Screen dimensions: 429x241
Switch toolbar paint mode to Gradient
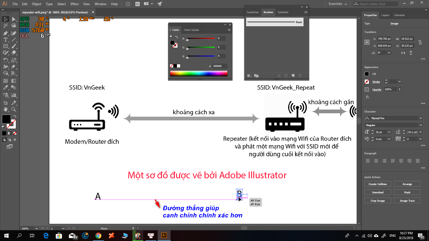click(10, 133)
